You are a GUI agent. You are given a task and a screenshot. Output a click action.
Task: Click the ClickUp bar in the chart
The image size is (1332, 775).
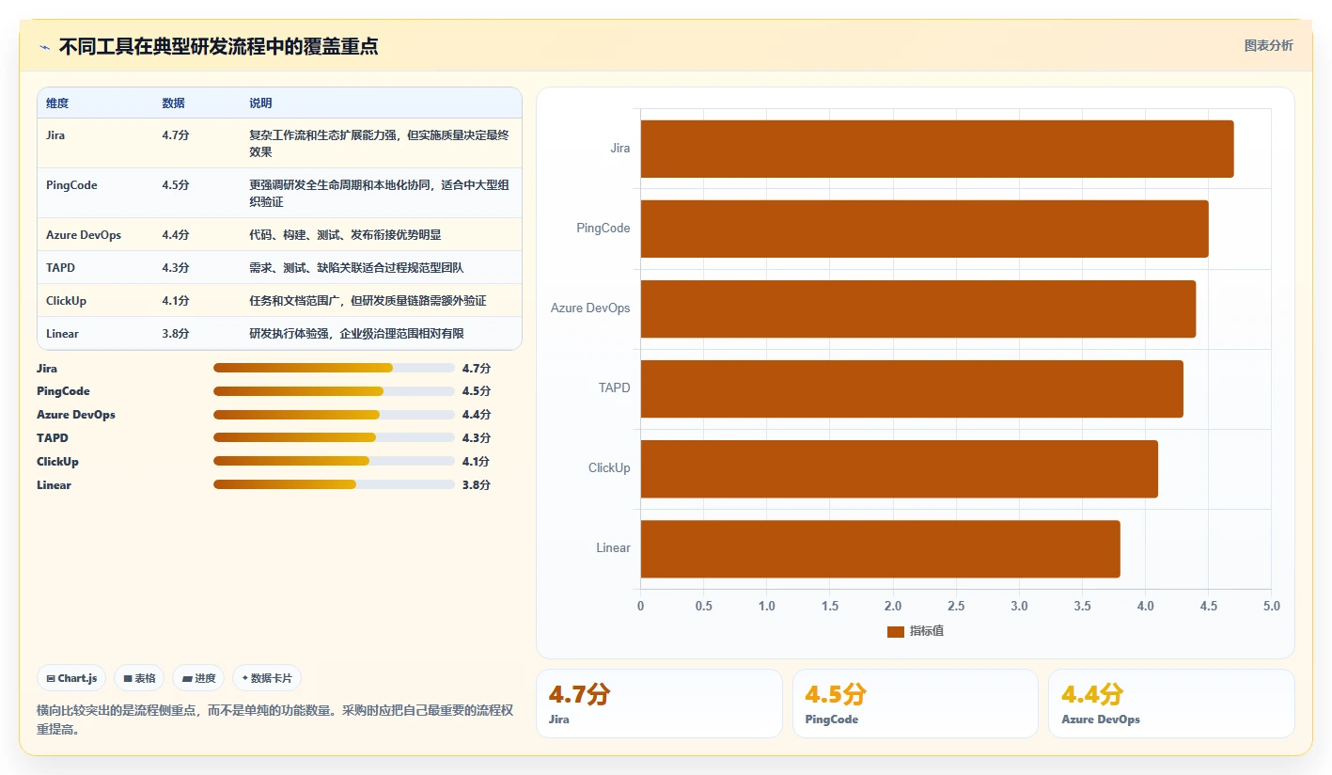pos(899,468)
